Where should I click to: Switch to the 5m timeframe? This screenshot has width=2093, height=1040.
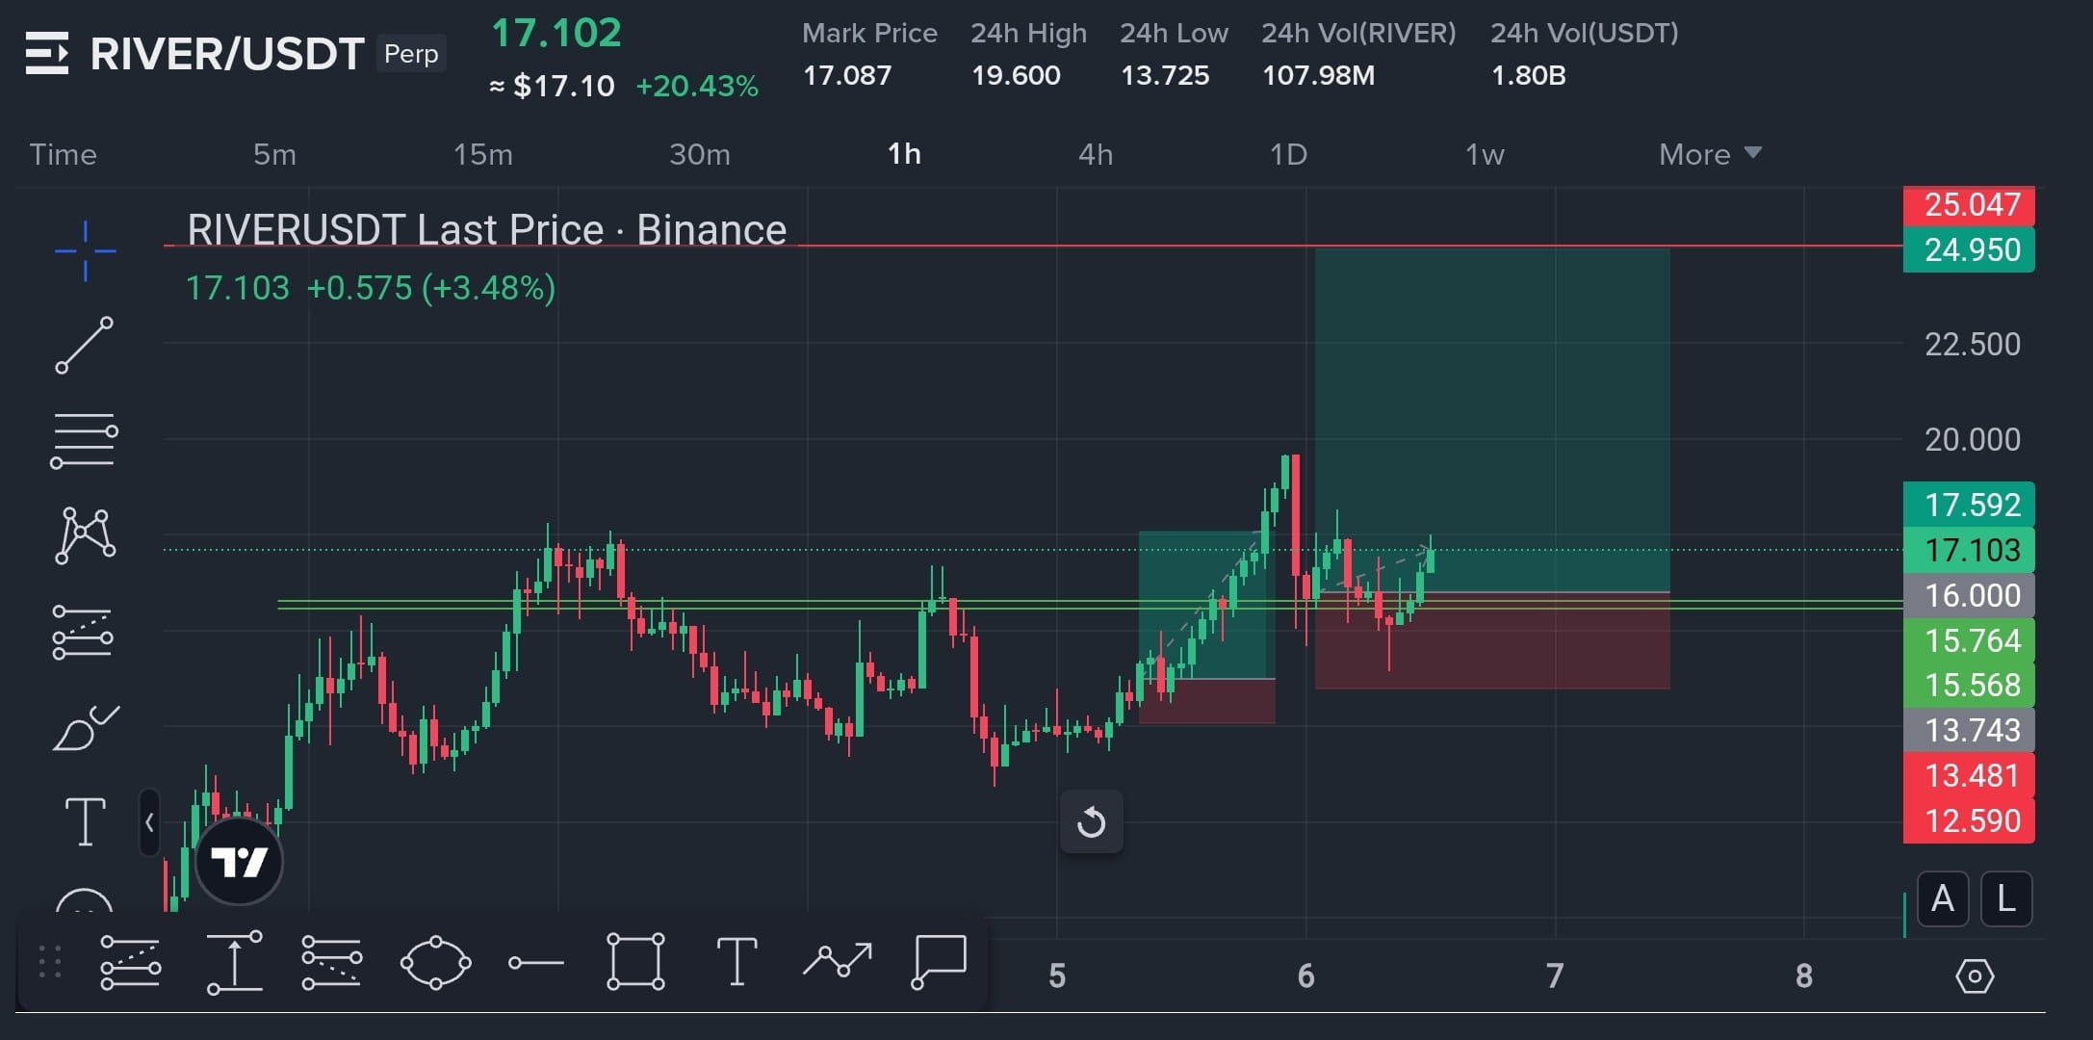274,154
